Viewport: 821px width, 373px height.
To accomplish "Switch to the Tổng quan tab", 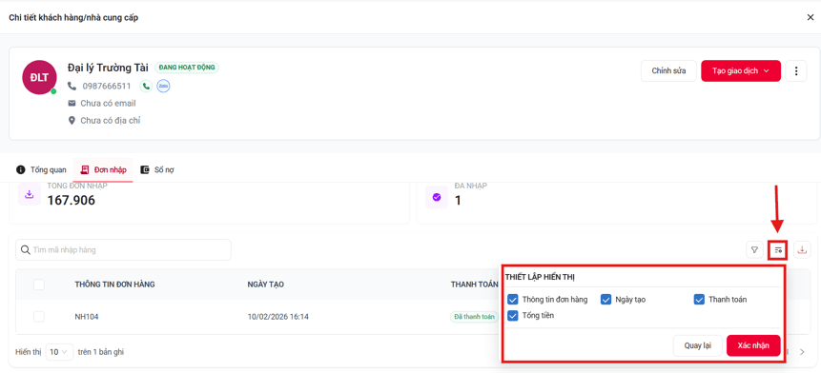I will [x=41, y=169].
